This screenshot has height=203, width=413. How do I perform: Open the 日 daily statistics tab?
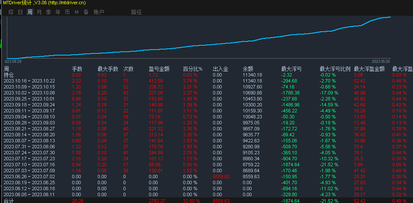point(20,12)
